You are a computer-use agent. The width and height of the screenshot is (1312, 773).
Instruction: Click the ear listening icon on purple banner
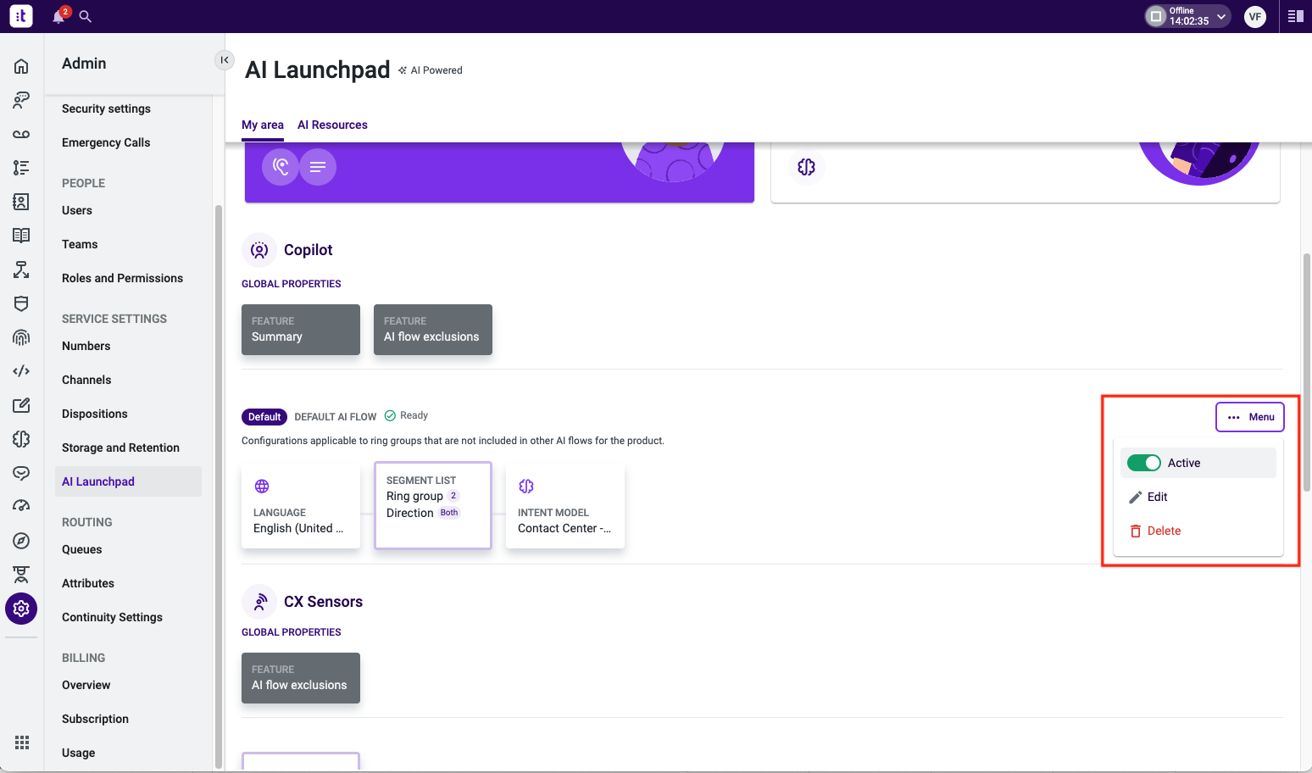(281, 167)
